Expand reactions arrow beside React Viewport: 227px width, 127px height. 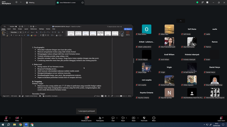click(126, 118)
